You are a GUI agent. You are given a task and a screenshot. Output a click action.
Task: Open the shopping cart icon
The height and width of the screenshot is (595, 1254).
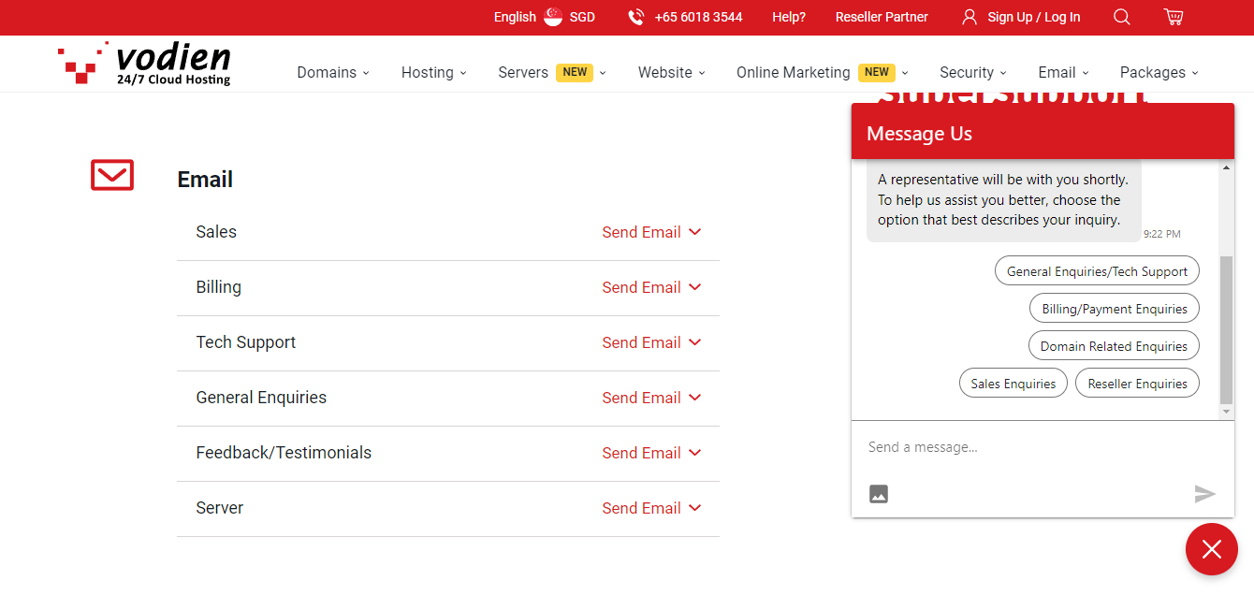click(x=1174, y=17)
